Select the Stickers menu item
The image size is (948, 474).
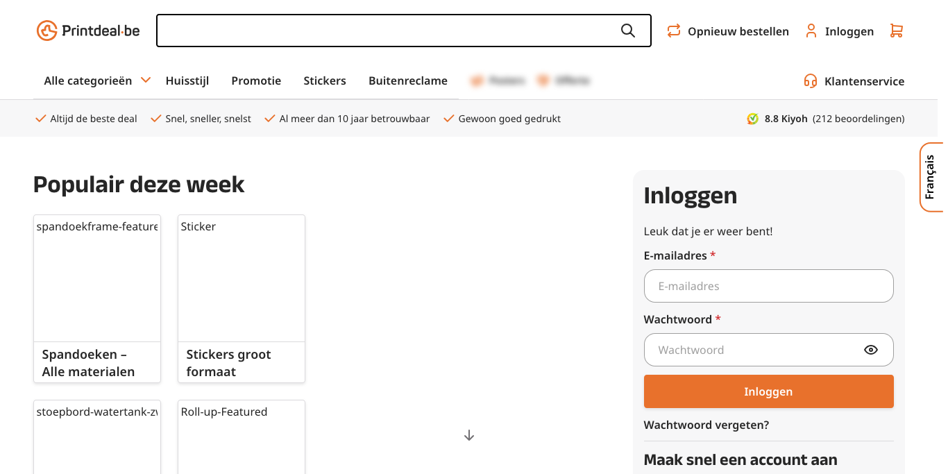pyautogui.click(x=324, y=81)
